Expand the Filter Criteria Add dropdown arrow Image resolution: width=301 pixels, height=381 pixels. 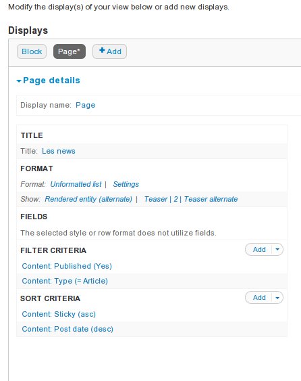(277, 250)
